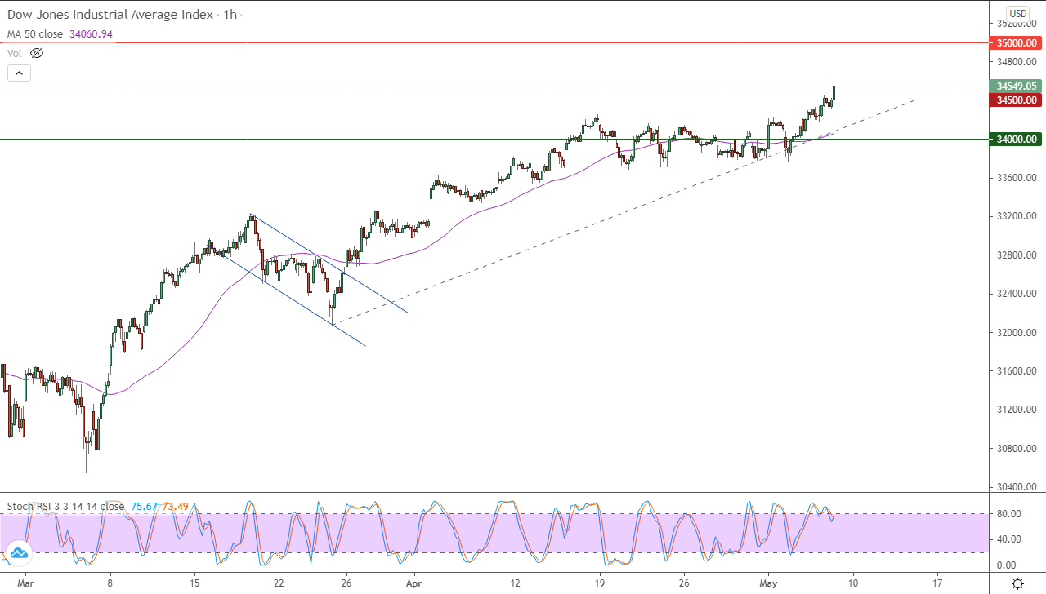Select the current price label 34549.05
The height and width of the screenshot is (594, 1046).
1017,86
